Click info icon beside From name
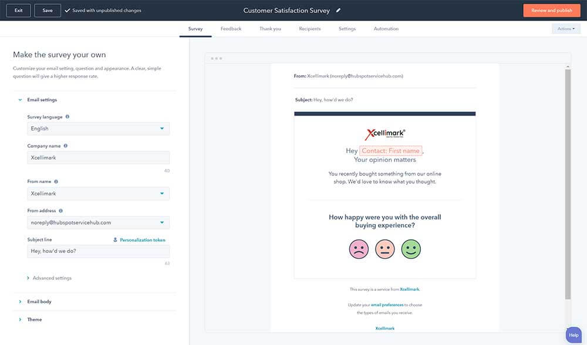 (56, 182)
